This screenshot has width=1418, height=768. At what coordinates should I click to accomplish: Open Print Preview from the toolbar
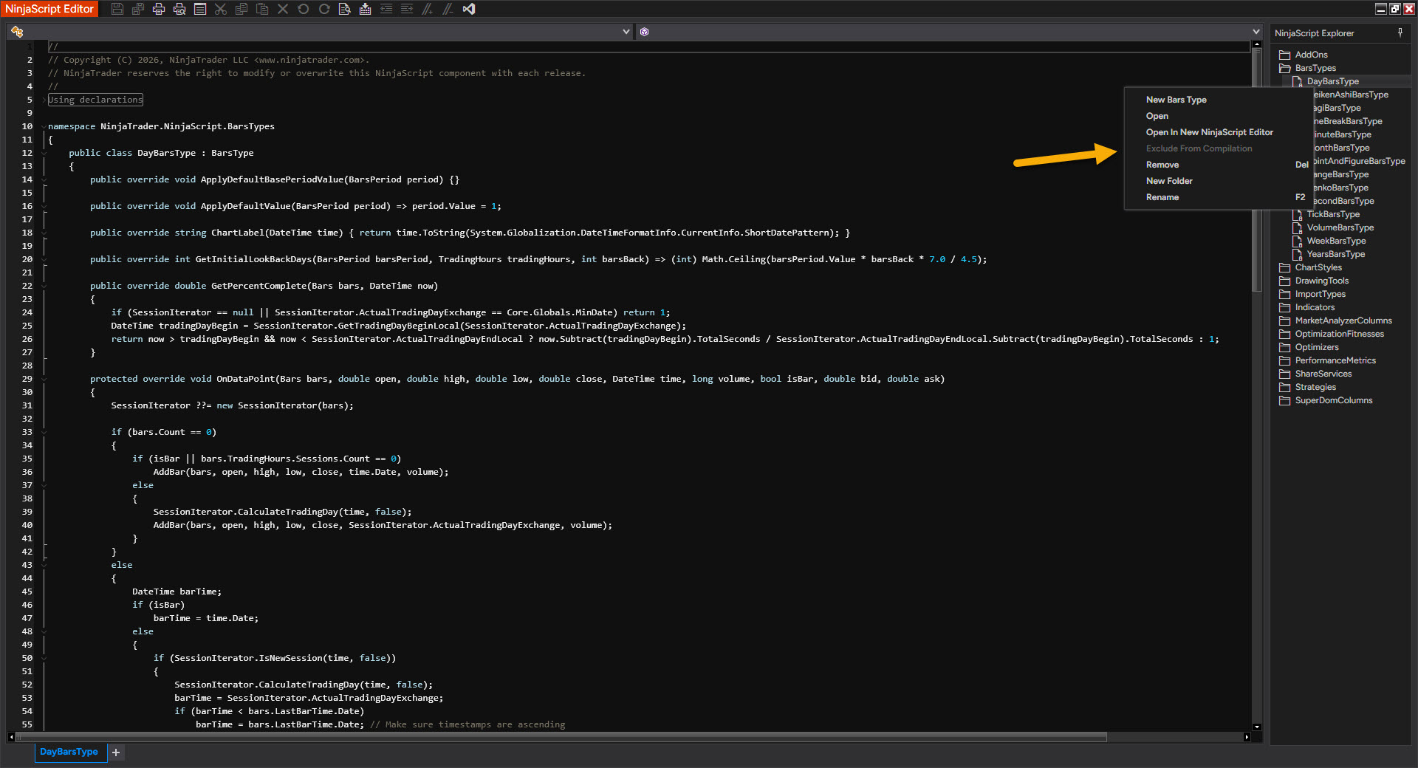[x=179, y=9]
